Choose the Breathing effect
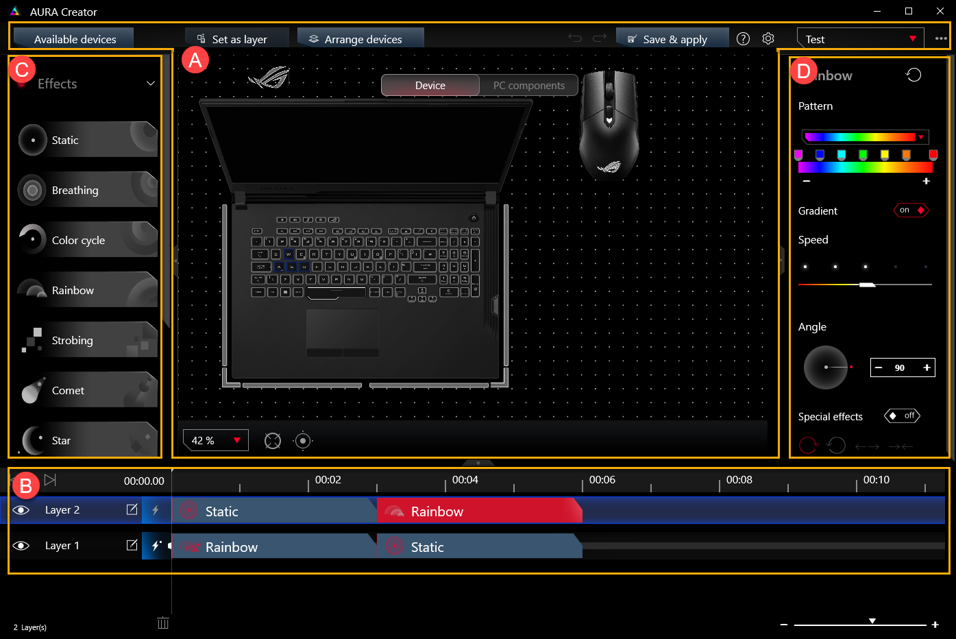Screen dimensions: 956x639 click(x=87, y=190)
